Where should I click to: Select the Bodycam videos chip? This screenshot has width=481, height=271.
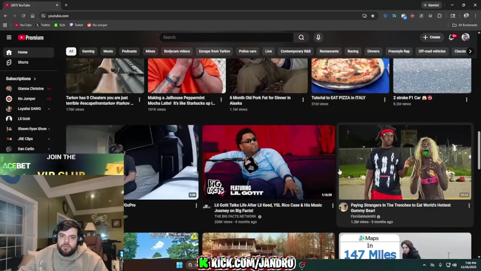pos(177,51)
